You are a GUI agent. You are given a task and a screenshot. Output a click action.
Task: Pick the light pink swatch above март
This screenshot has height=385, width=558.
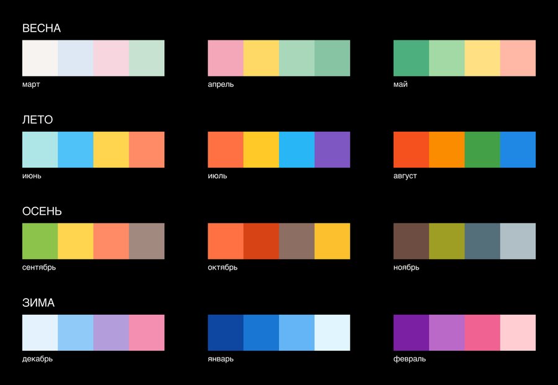(112, 58)
